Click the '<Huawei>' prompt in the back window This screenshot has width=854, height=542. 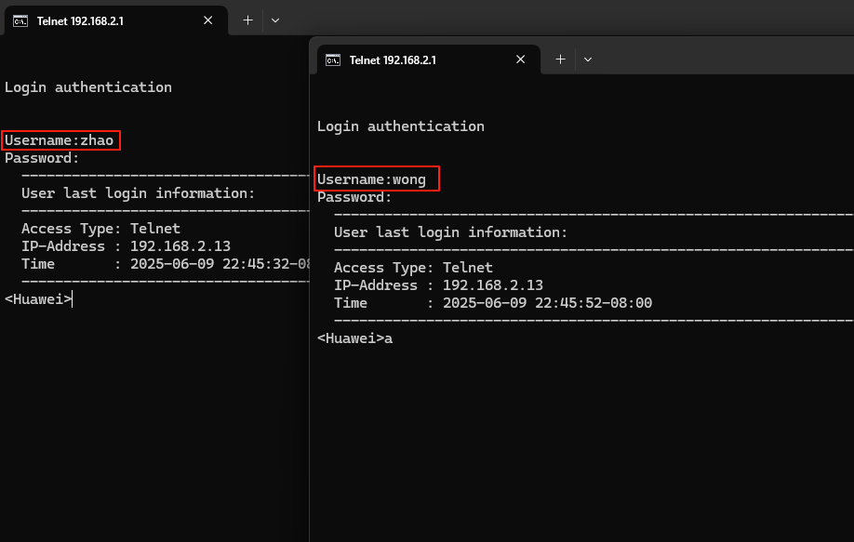click(x=38, y=299)
